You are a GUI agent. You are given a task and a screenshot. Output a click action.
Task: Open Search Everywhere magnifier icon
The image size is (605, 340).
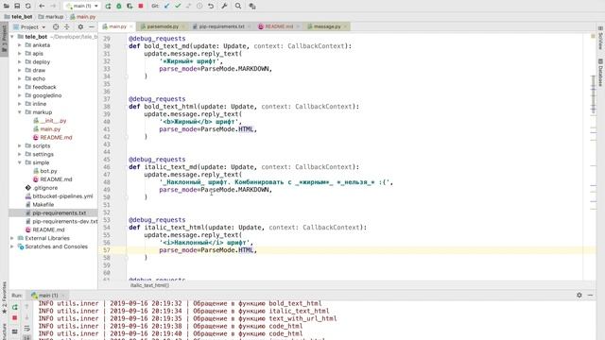[x=238, y=6]
